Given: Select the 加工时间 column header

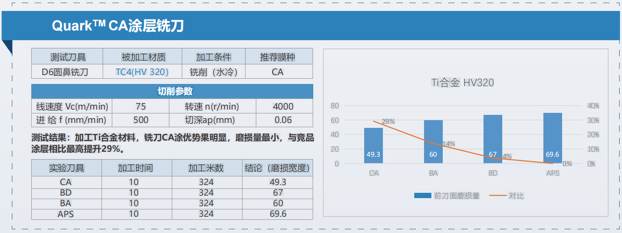Looking at the screenshot, I should coord(137,168).
